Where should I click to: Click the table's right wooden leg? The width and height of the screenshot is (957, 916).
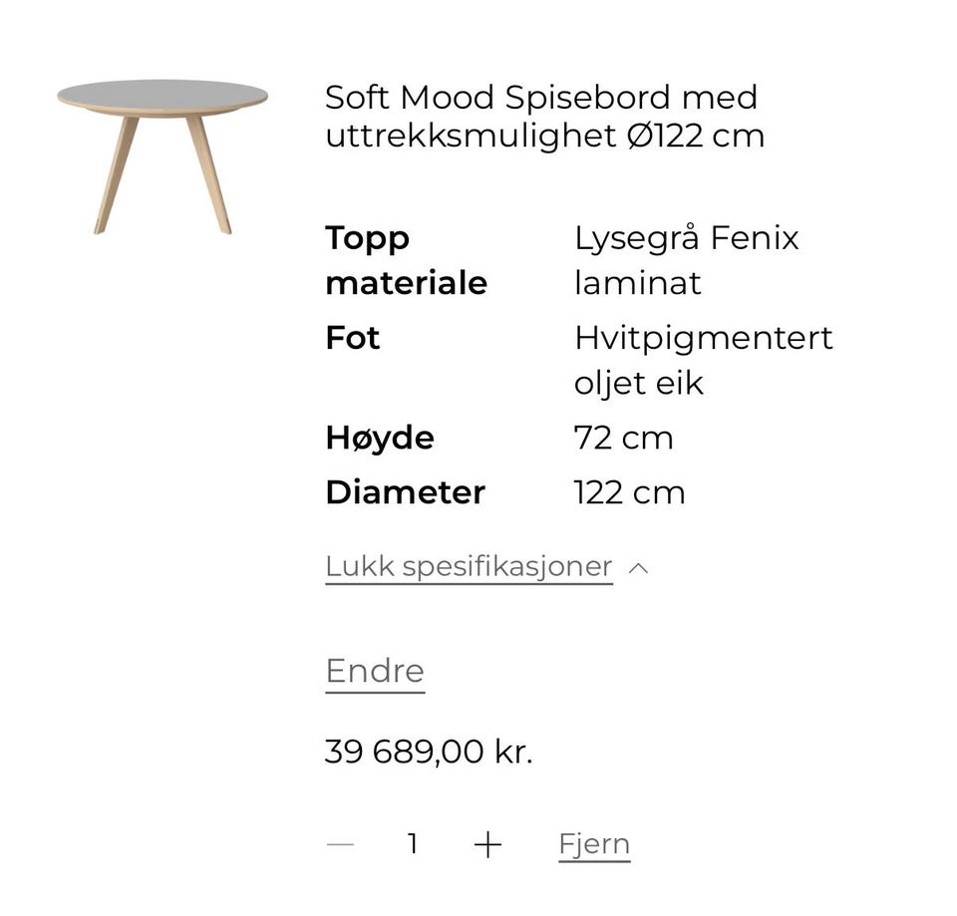click(x=209, y=175)
